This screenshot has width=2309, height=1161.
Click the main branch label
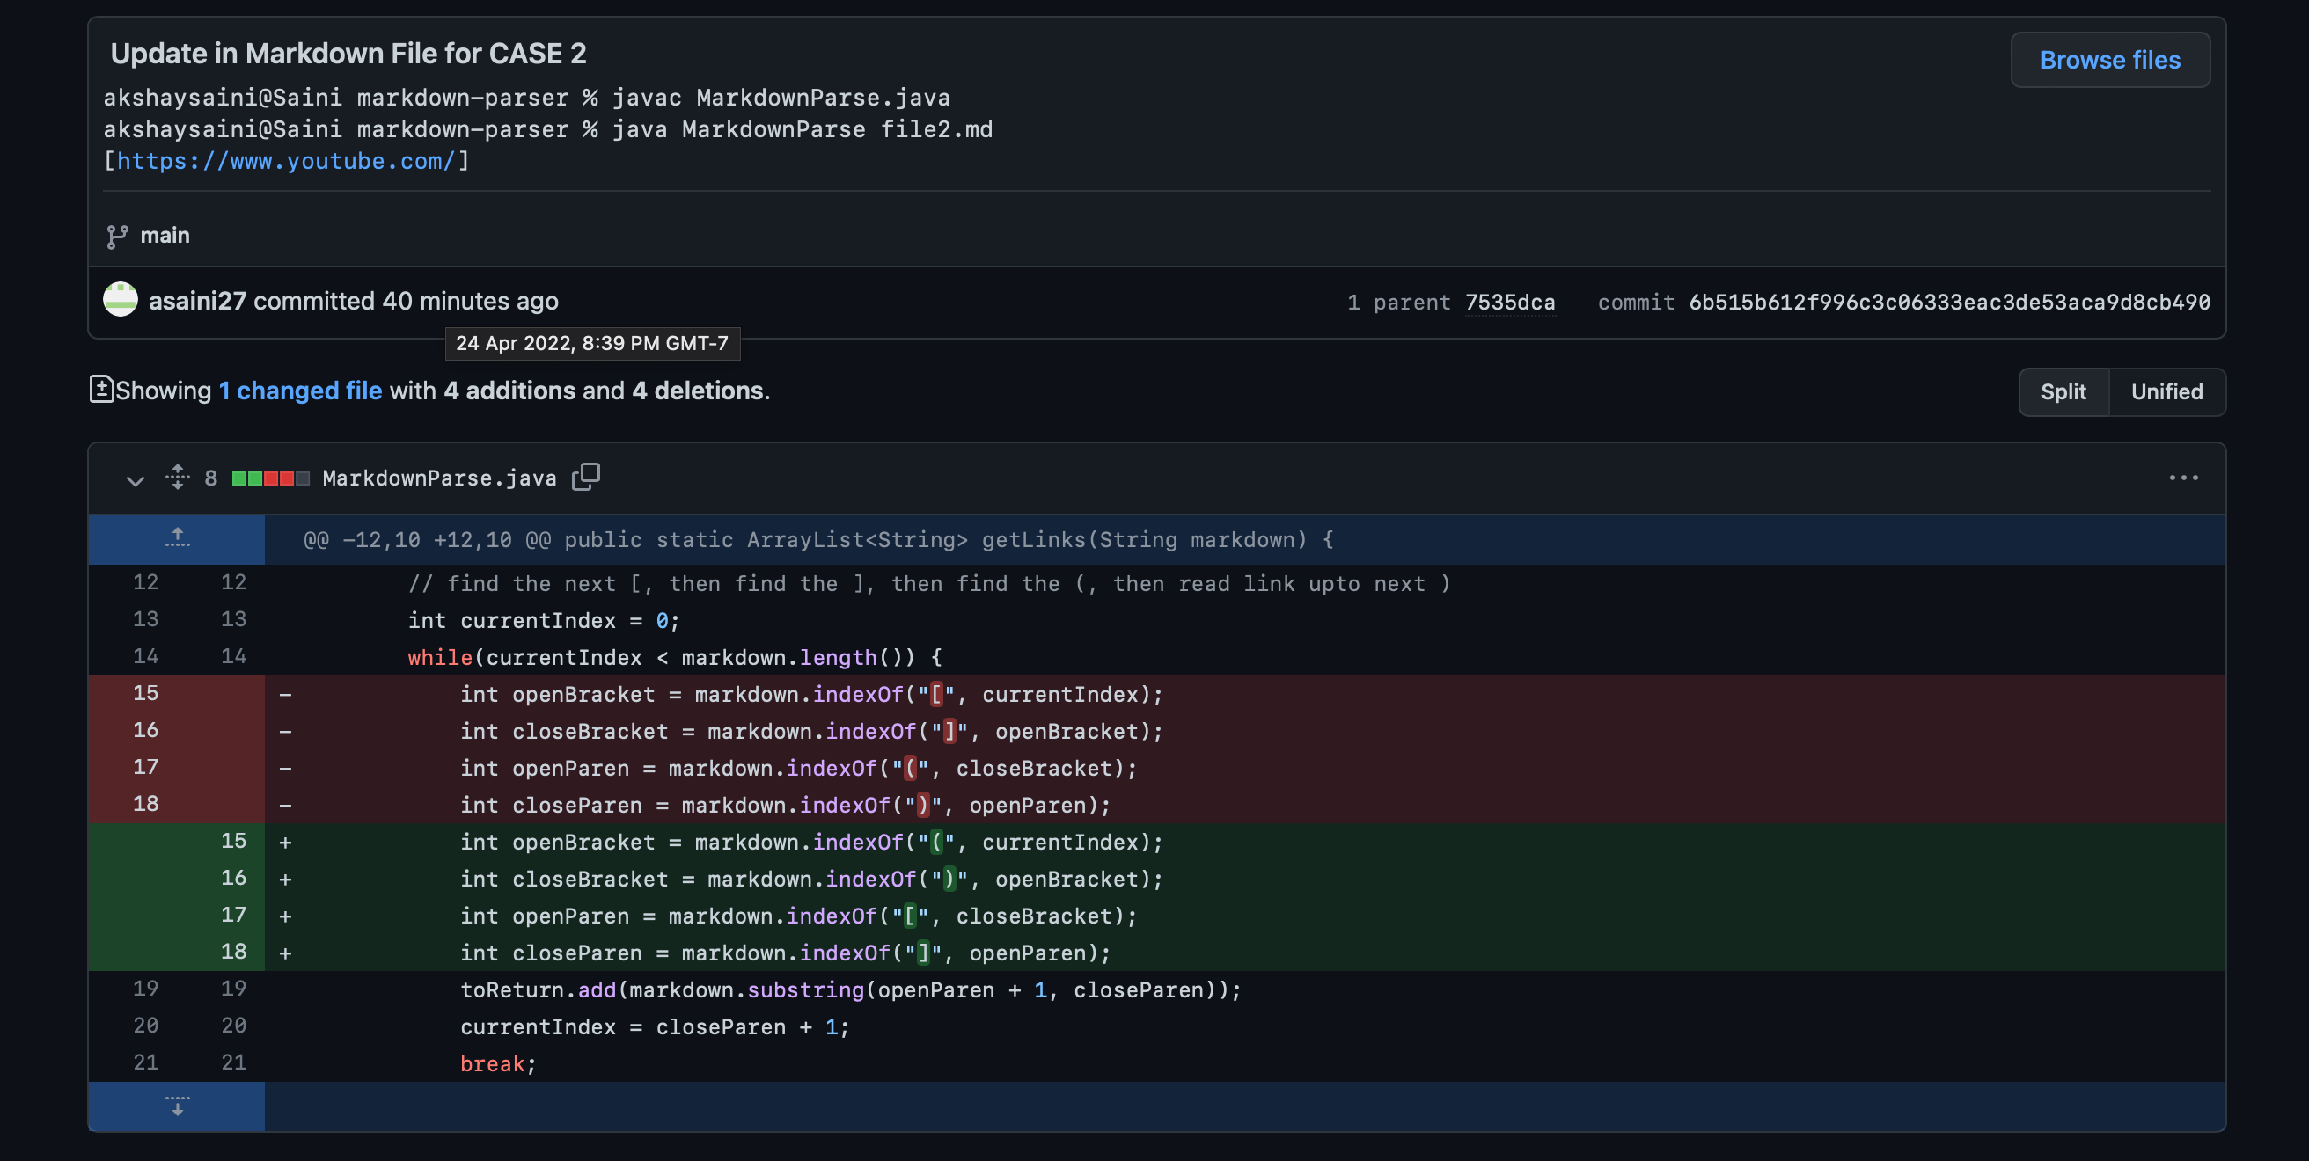coord(165,236)
